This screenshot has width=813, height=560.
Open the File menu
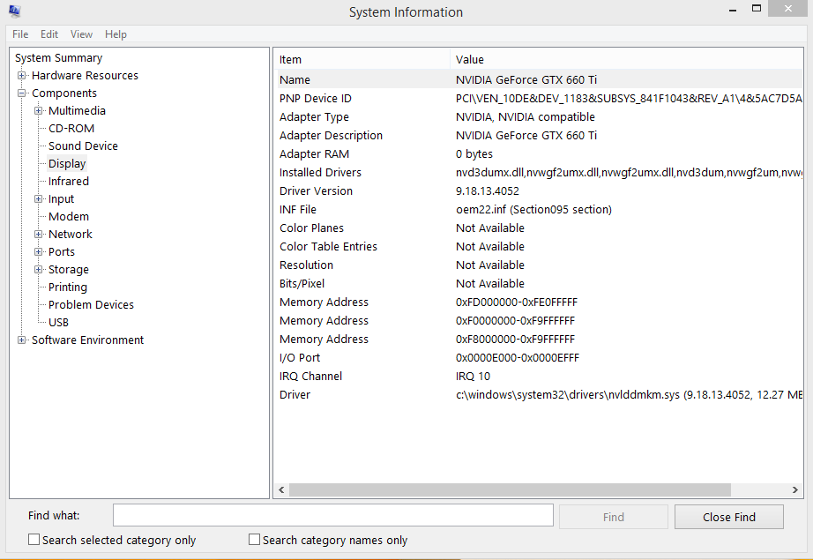(20, 34)
